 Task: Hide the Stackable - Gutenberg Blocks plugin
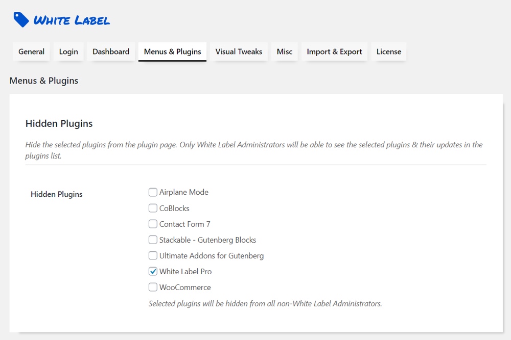(153, 240)
